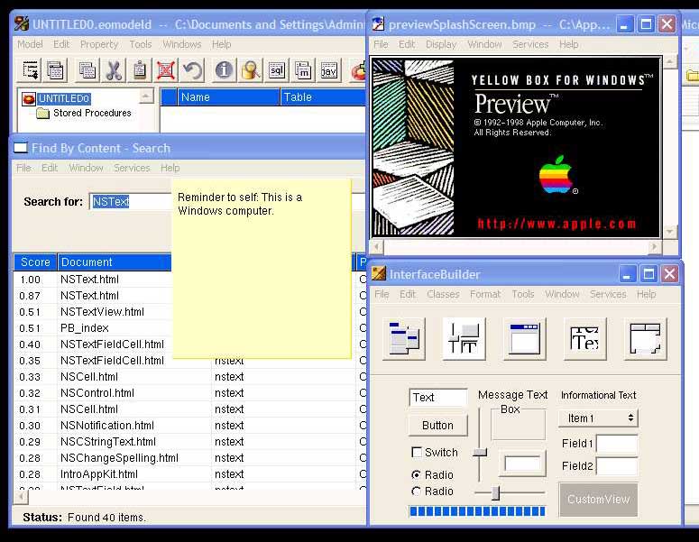Click the database magnifier browse icon
The width and height of the screenshot is (699, 542).
251,70
